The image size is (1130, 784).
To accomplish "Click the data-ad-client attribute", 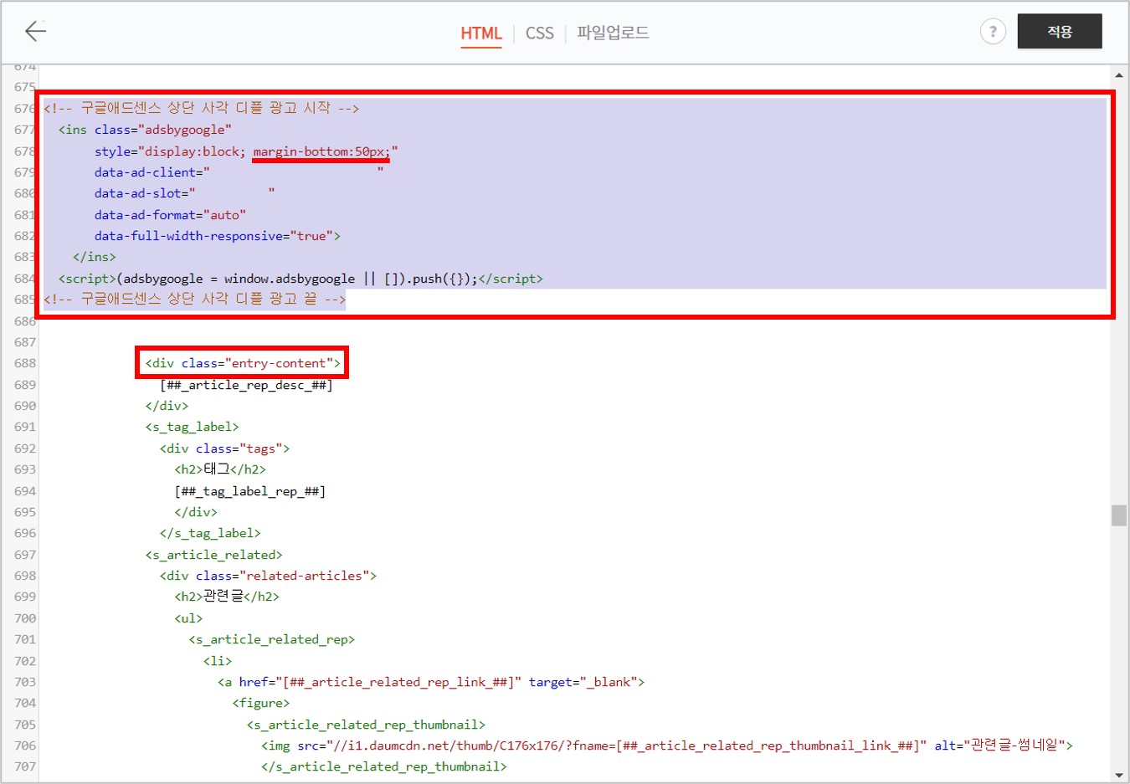I will [x=239, y=172].
